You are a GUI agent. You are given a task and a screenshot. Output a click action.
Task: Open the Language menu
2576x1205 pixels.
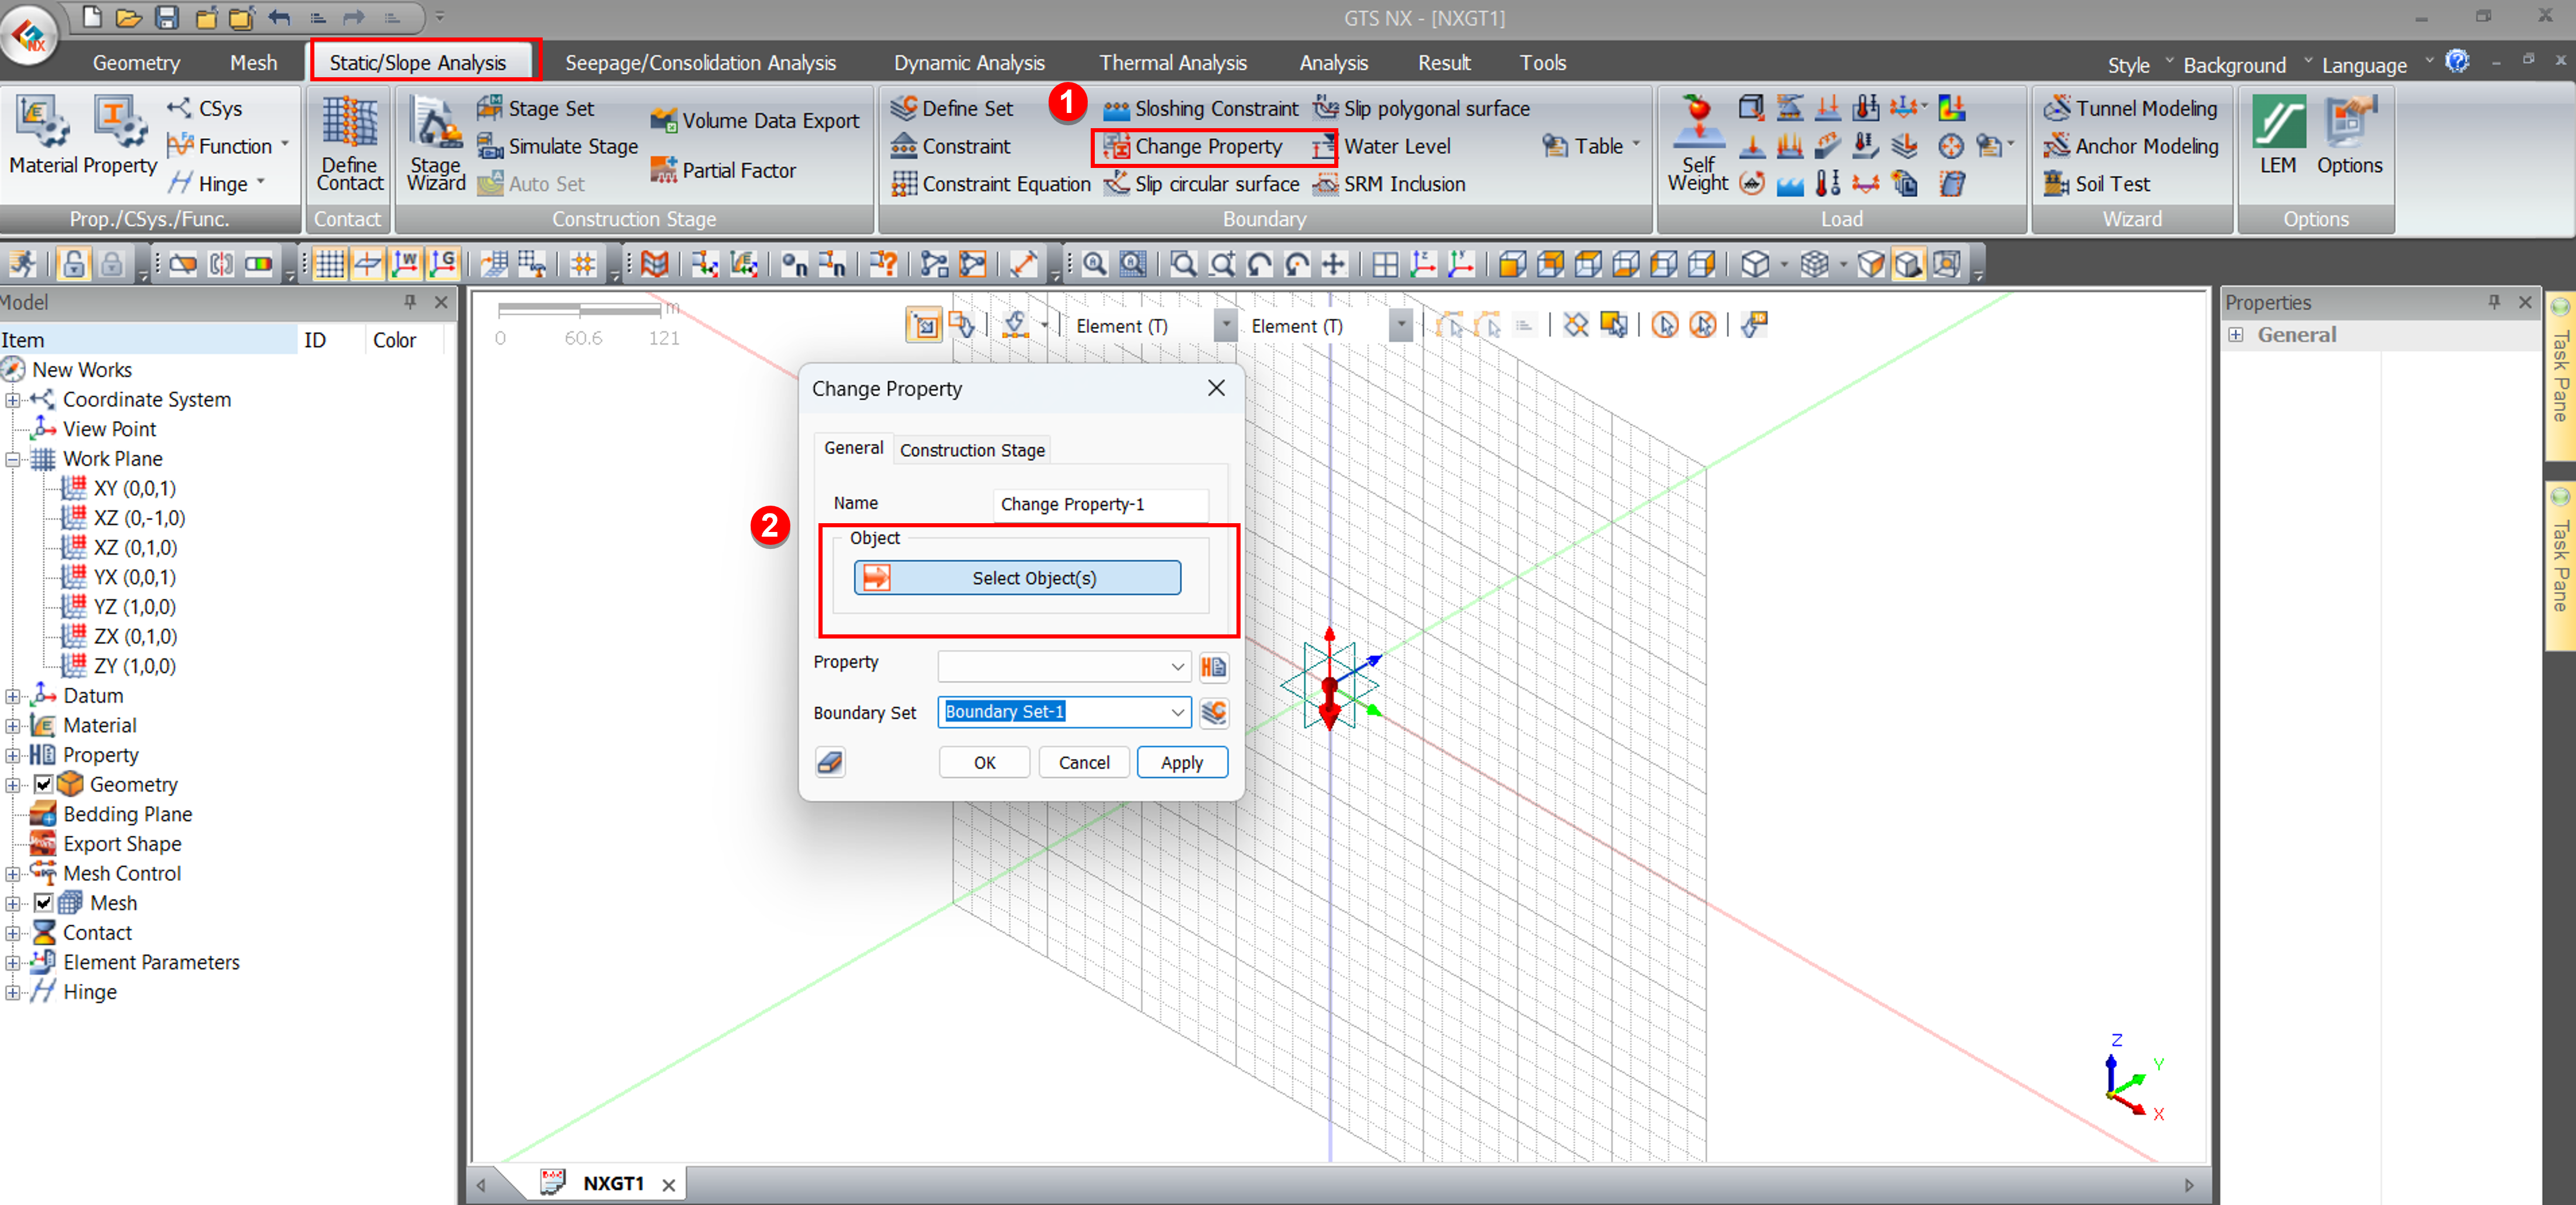point(2364,65)
